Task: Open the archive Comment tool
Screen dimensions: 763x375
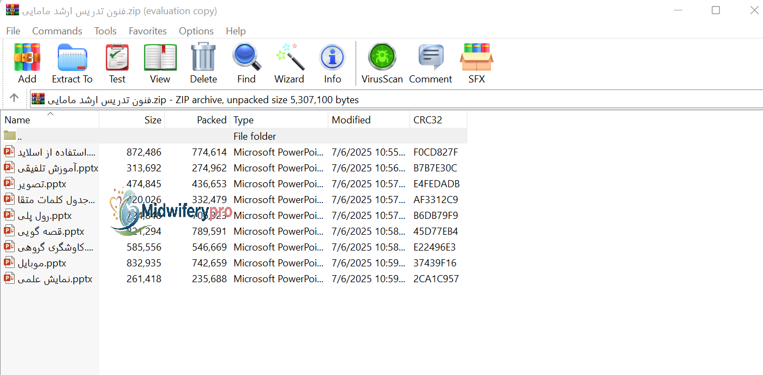Action: coord(430,63)
